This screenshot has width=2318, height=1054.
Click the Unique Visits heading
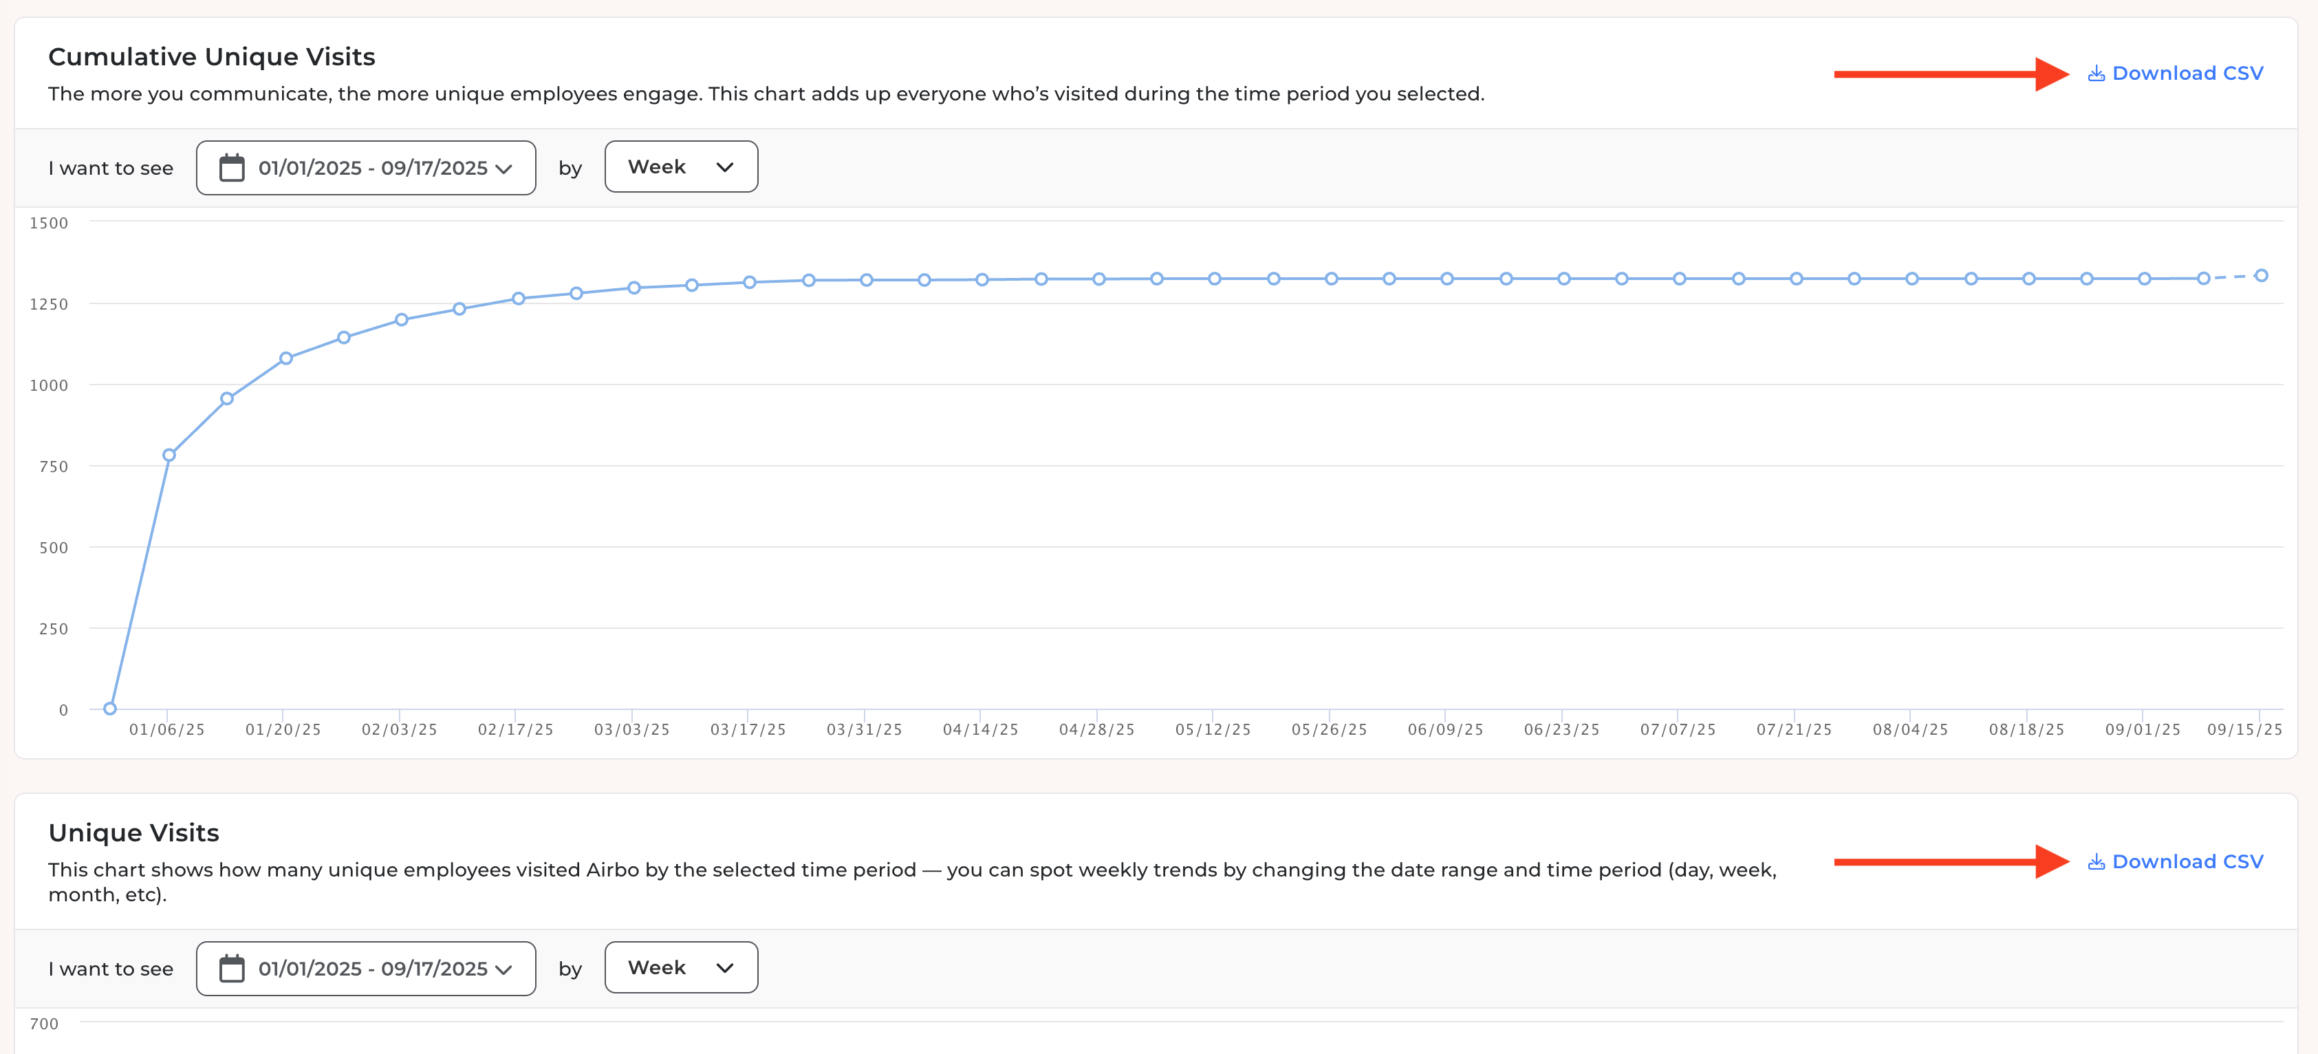click(x=134, y=832)
